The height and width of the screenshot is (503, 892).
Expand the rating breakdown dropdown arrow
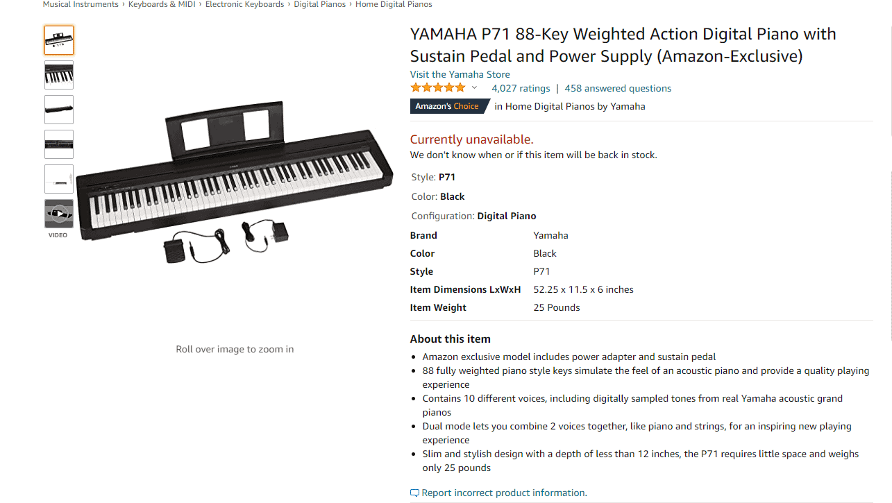[475, 88]
